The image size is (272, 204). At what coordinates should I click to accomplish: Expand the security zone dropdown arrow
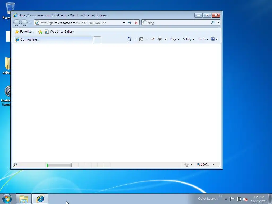[x=192, y=165]
